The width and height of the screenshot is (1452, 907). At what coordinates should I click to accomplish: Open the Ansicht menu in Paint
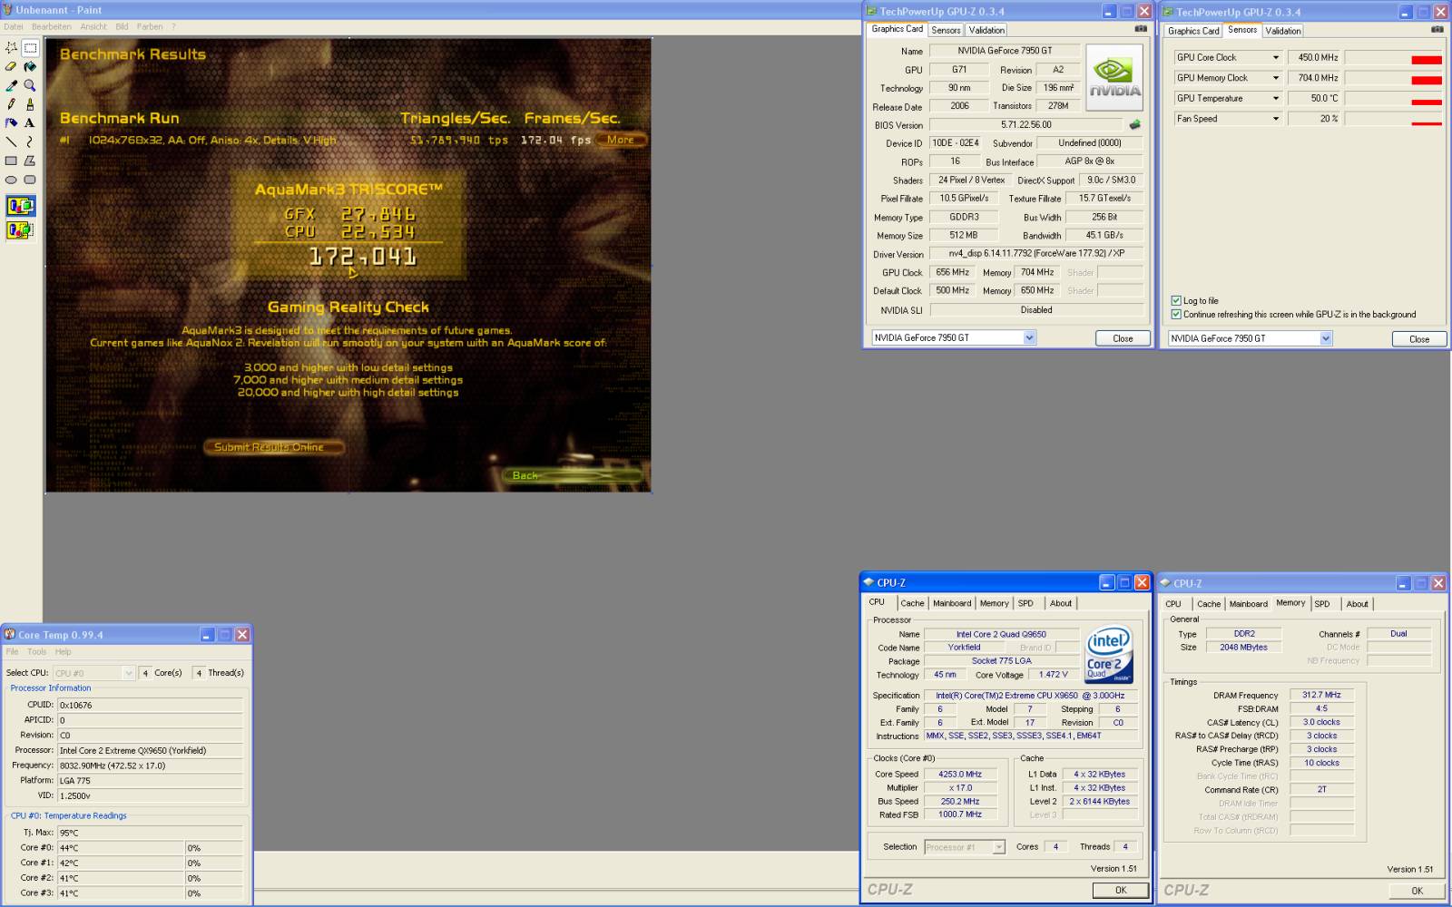(93, 26)
